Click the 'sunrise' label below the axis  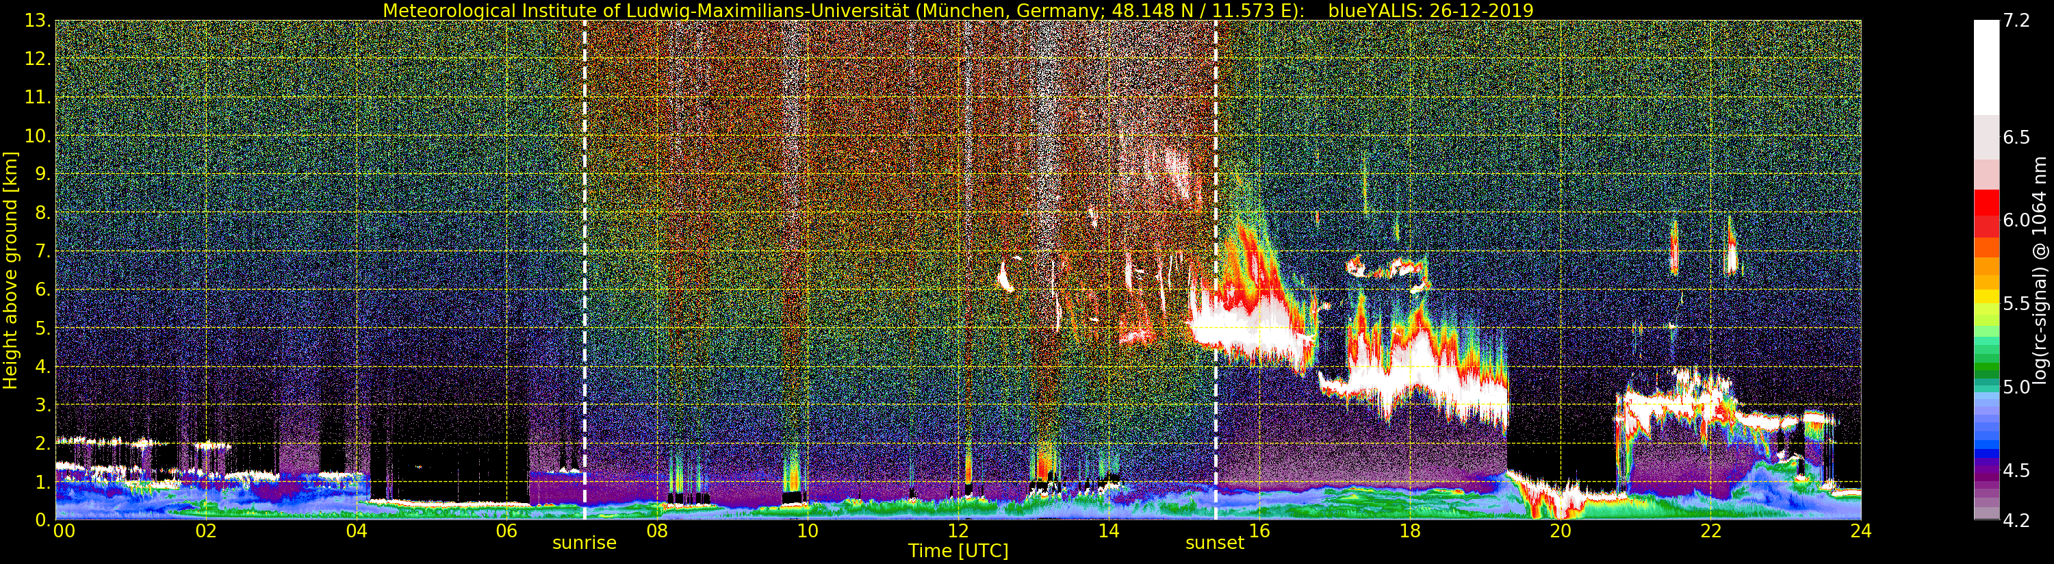[585, 543]
